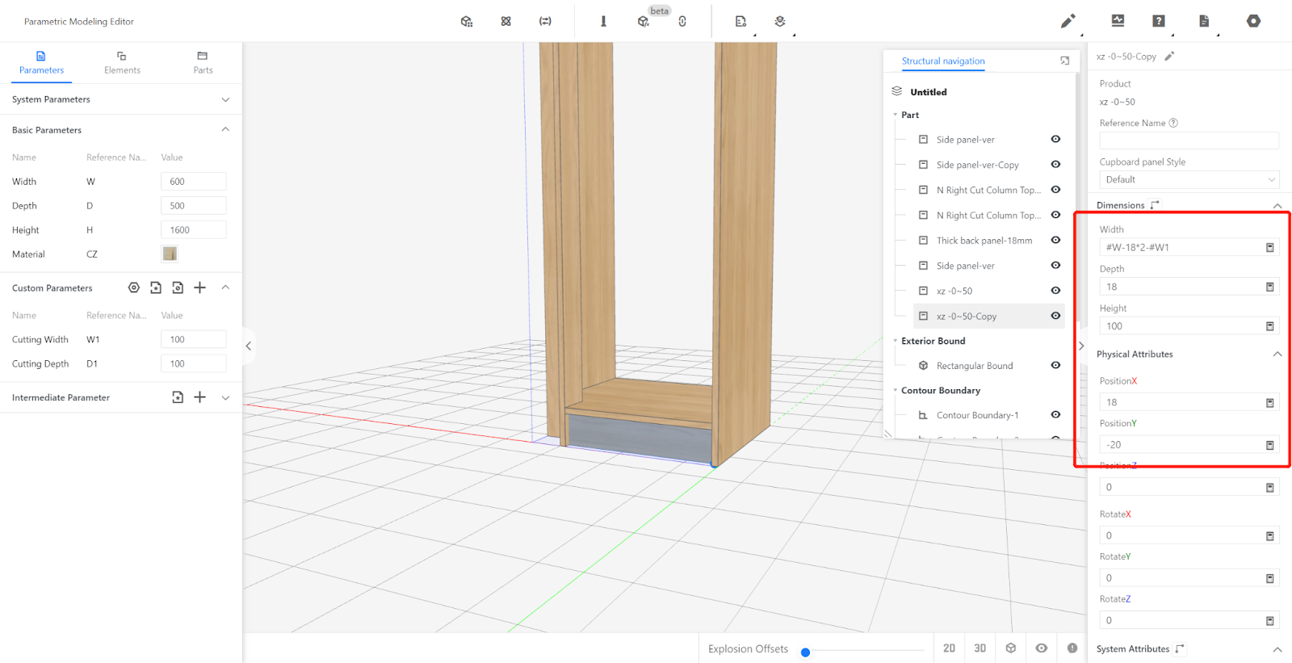Toggle visibility of Contour Boundary-1
Screen dimensions: 1292x663
[x=1055, y=414]
